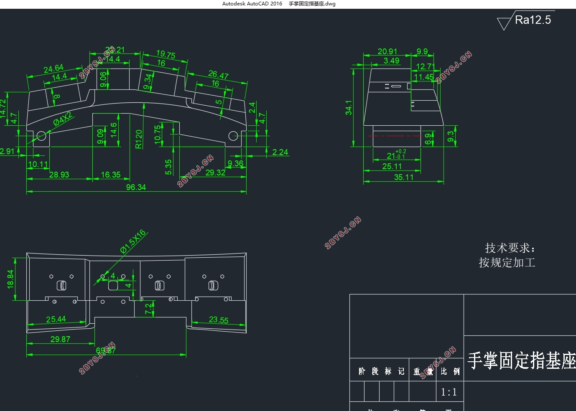Image resolution: width=576 pixels, height=411 pixels.
Task: Pick the 3.49 dimension value
Action: [391, 61]
